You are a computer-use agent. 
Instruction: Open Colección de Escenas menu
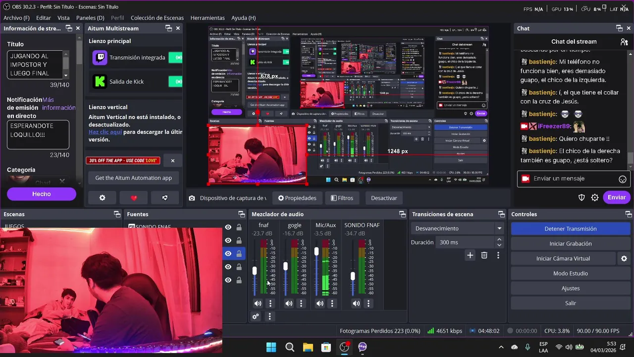click(x=157, y=18)
